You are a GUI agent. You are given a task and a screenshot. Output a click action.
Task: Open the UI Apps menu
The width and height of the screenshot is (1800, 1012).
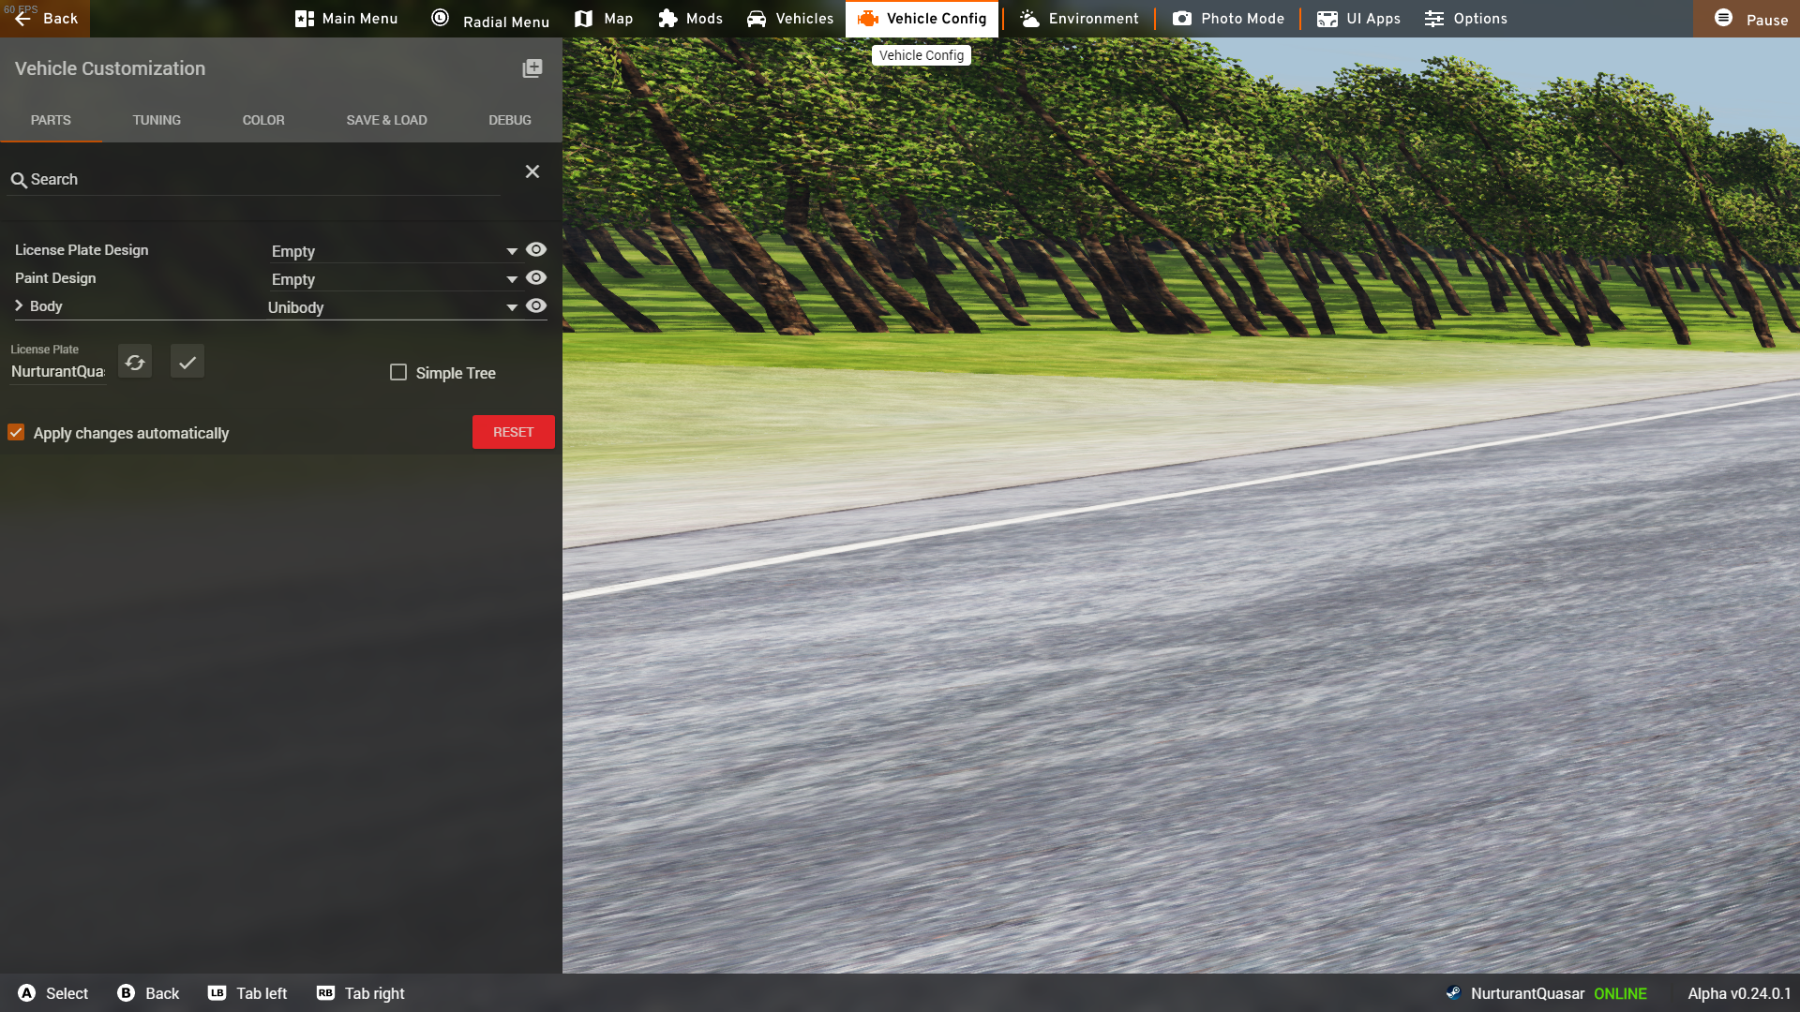click(x=1358, y=19)
